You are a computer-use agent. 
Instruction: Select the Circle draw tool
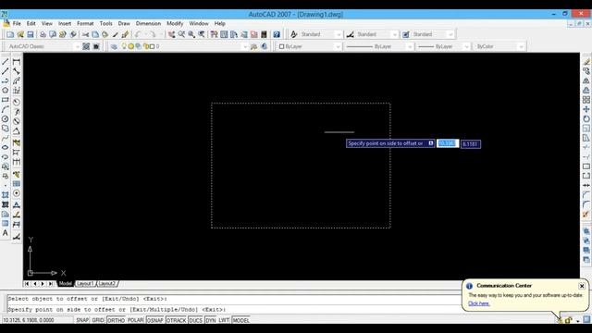[6, 119]
